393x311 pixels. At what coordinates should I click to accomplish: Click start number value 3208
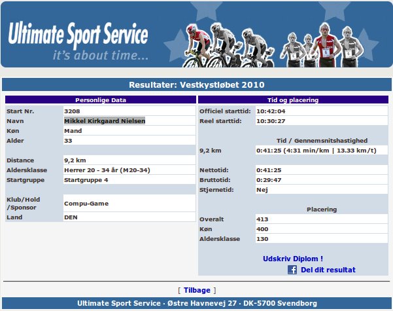[x=72, y=111]
